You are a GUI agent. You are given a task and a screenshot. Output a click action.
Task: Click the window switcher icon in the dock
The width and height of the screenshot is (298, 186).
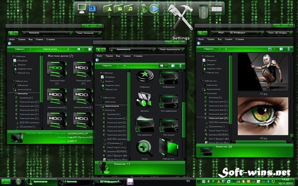tap(217, 9)
